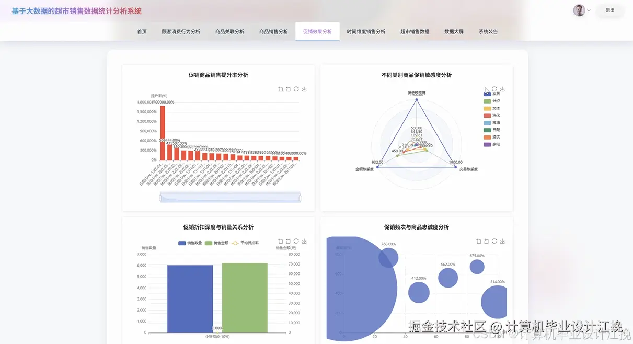Image resolution: width=633 pixels, height=344 pixels.
Task: Click area-zoom icon in 促销折扣深度与销量关系分析 chart
Action: pyautogui.click(x=281, y=241)
